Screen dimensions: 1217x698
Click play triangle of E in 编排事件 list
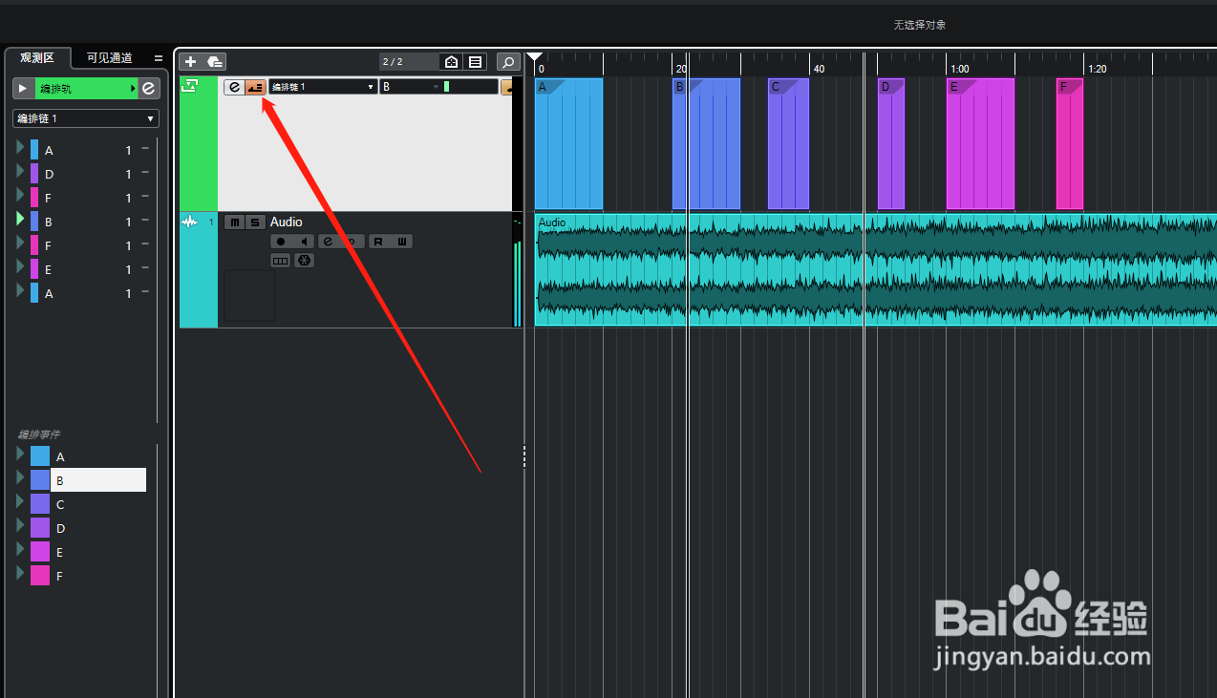click(20, 548)
